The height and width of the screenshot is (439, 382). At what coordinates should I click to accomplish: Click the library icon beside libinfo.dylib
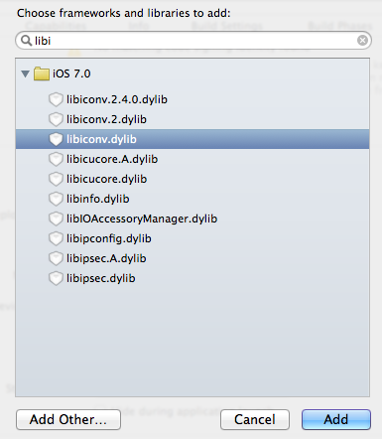[56, 199]
